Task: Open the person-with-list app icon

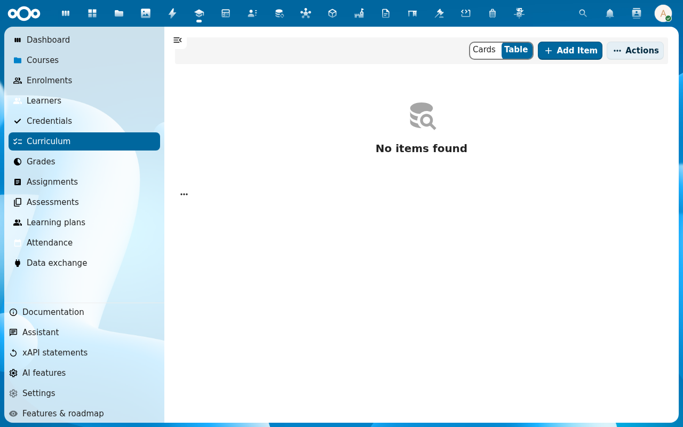Action: pyautogui.click(x=252, y=13)
